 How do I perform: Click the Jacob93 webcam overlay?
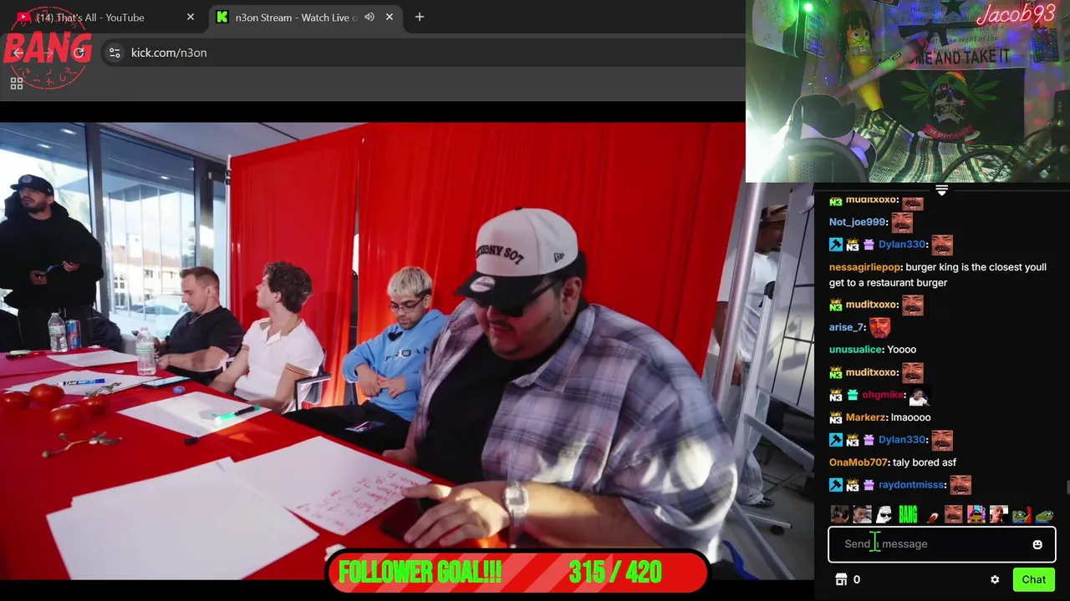[x=908, y=91]
